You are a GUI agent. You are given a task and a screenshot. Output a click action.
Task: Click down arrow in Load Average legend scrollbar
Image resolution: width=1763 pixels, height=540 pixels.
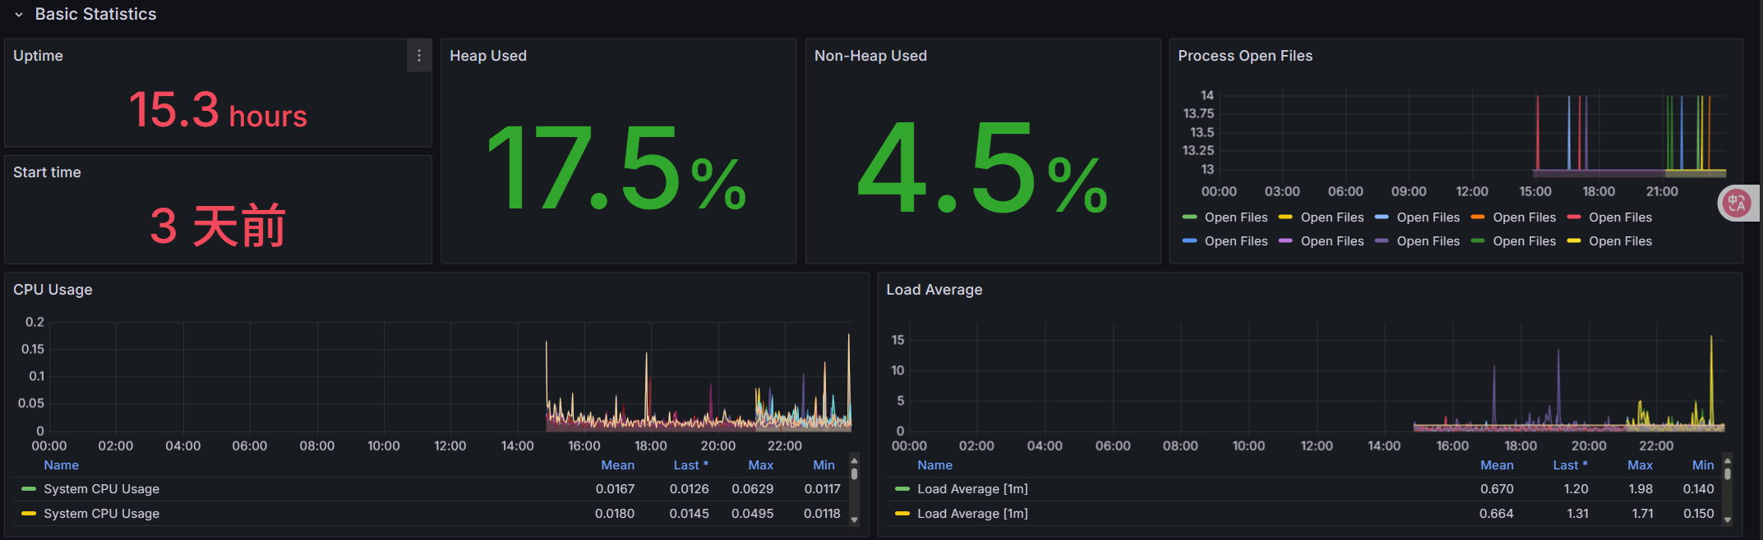coord(1727,519)
